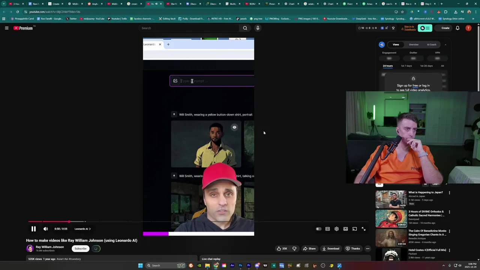Image resolution: width=480 pixels, height=270 pixels.
Task: Open YouTube notifications bell
Action: point(457,28)
